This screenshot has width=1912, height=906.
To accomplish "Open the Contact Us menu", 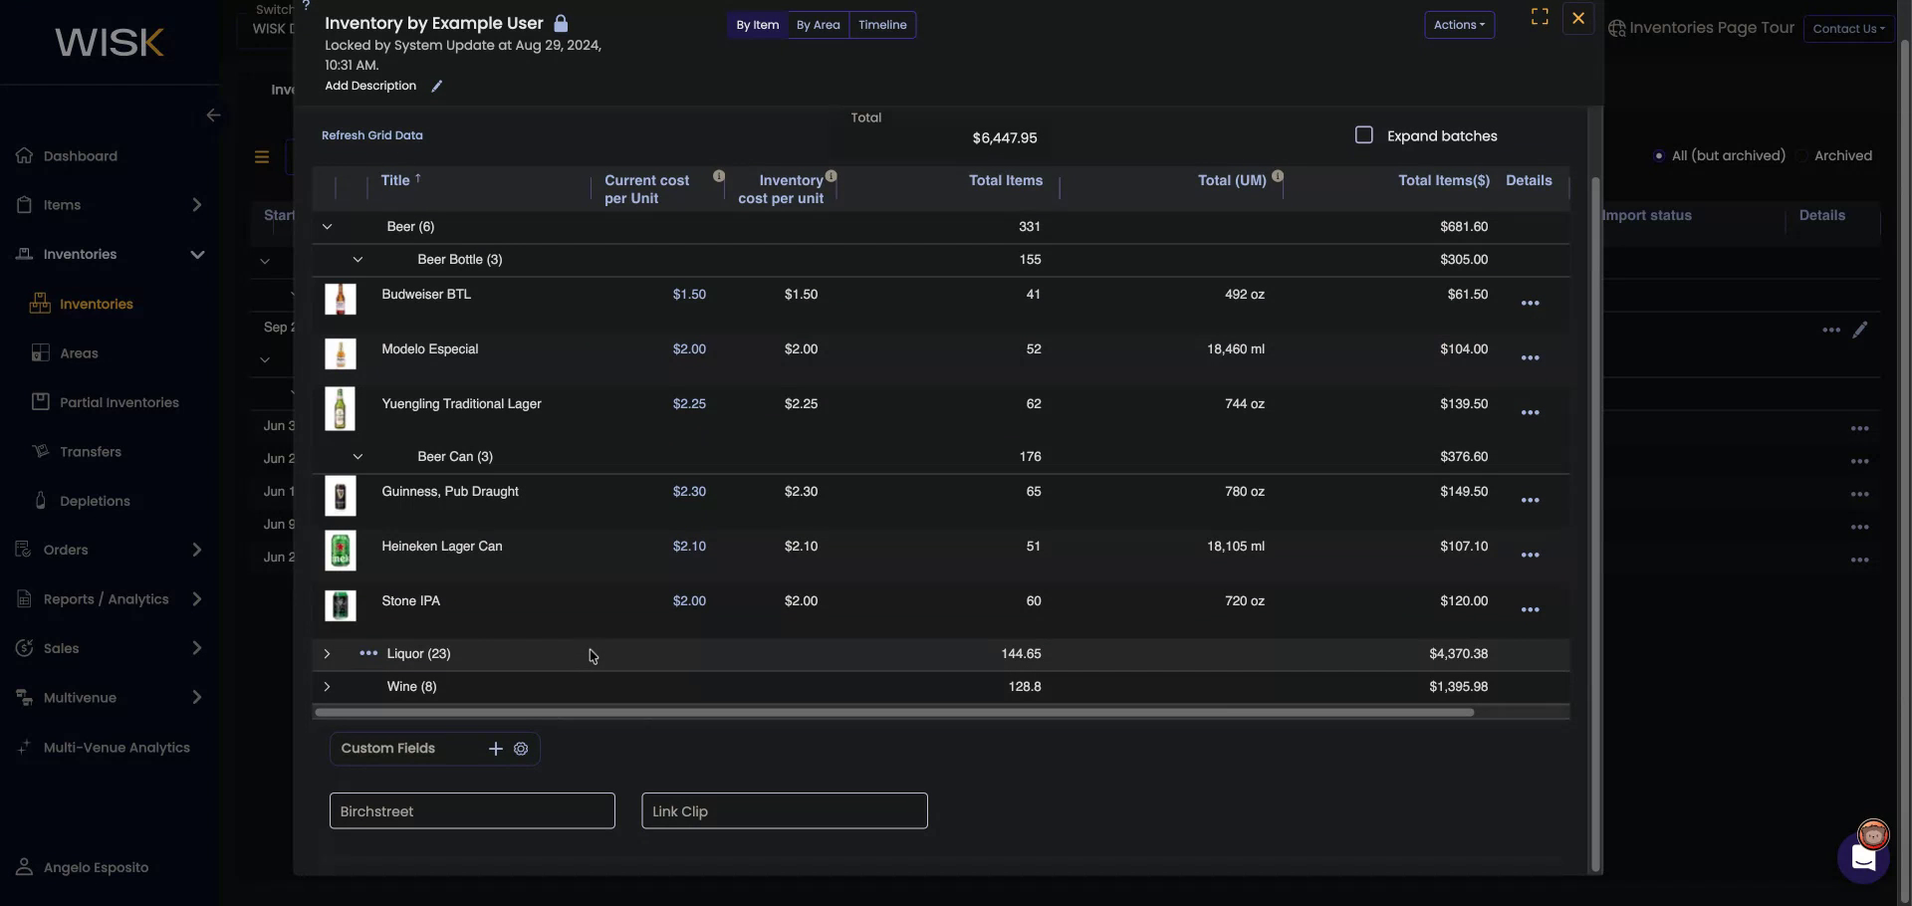I will [1848, 29].
